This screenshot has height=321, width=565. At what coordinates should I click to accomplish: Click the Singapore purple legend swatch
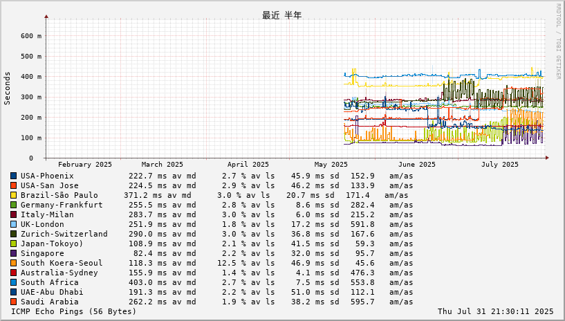coord(14,254)
